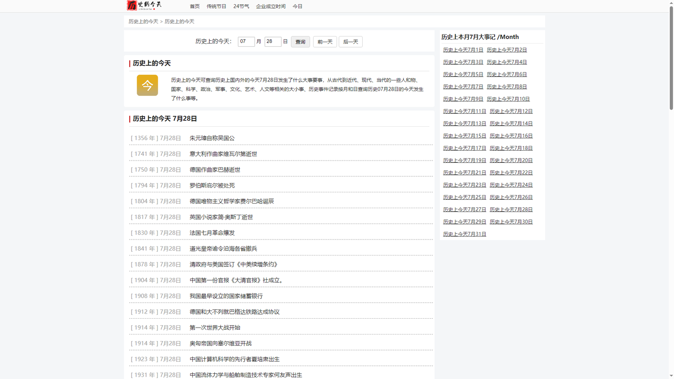The height and width of the screenshot is (379, 674).
Task: Open the entry 中国计算机科学的先行者夏培肃出生
Action: 234,359
